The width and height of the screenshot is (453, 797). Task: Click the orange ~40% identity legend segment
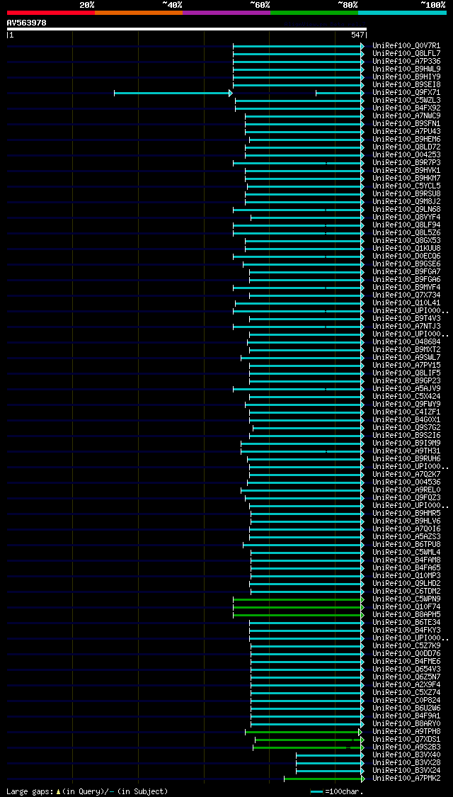(x=139, y=12)
